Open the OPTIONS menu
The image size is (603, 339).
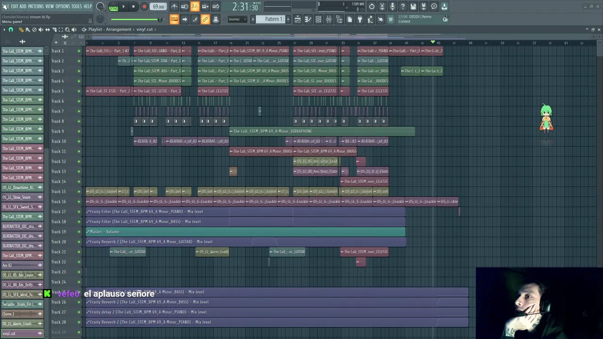click(x=63, y=6)
